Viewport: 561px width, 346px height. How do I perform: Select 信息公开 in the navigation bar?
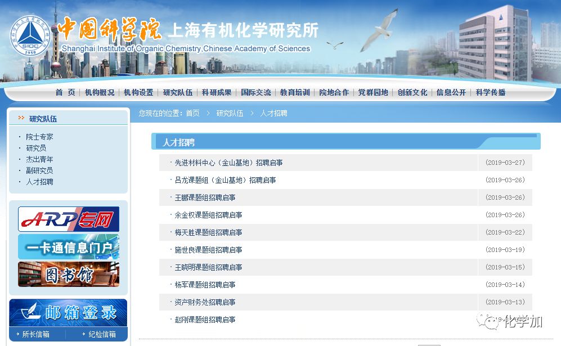click(x=451, y=92)
